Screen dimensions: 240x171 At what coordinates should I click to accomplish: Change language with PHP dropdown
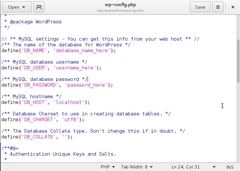pos(108,167)
